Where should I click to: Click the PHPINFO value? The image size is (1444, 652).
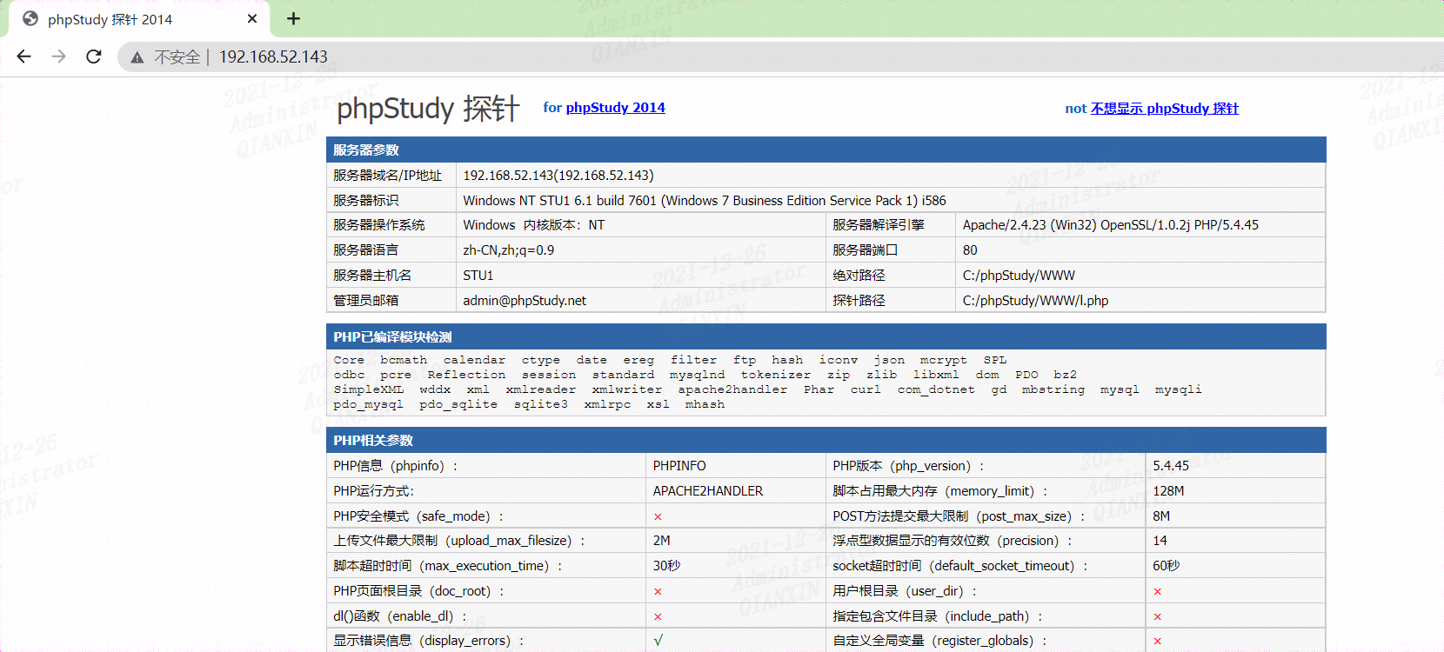(x=679, y=466)
